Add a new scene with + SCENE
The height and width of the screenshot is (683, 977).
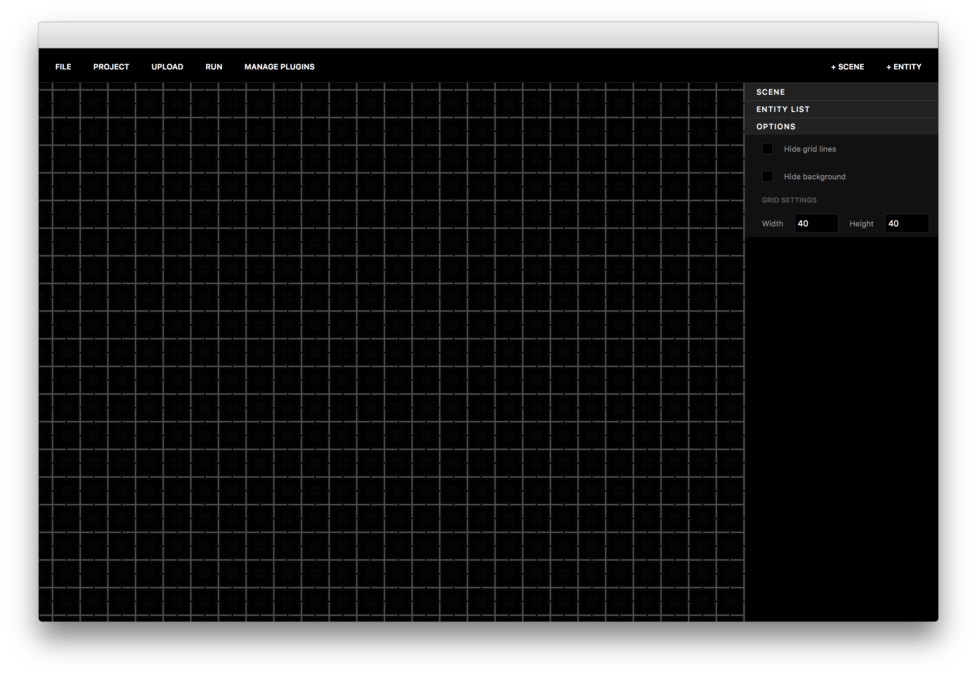click(847, 67)
